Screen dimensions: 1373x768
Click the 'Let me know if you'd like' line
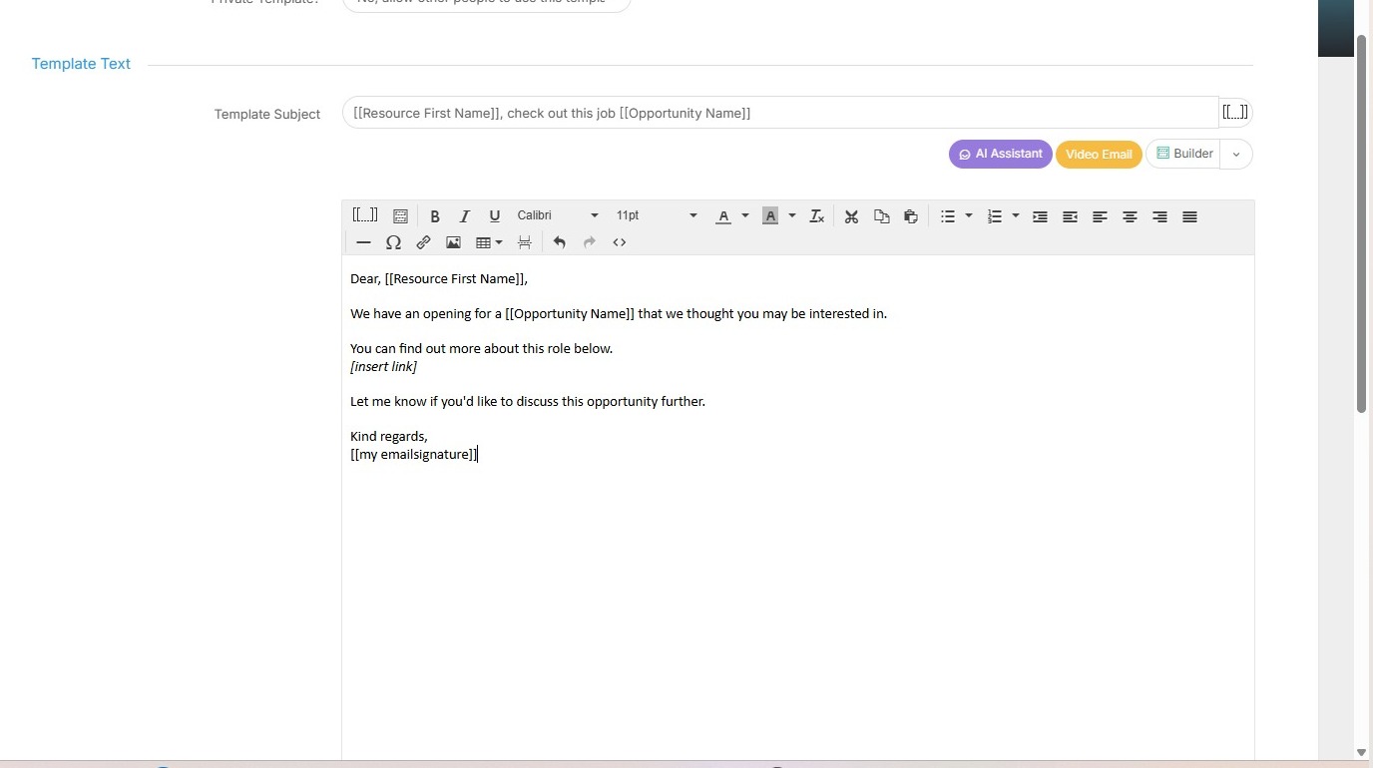pos(528,402)
